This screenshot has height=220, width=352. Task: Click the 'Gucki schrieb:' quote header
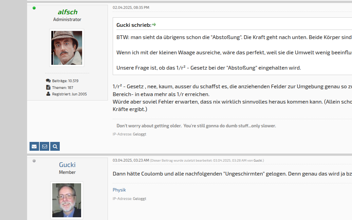pyautogui.click(x=133, y=25)
